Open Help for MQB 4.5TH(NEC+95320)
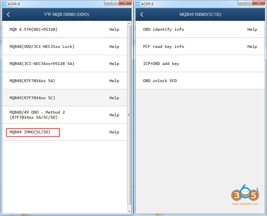 (x=114, y=30)
